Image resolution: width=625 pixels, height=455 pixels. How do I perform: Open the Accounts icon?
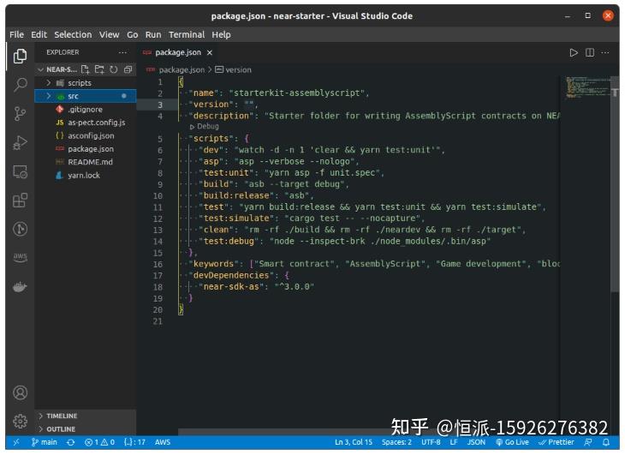click(x=20, y=392)
